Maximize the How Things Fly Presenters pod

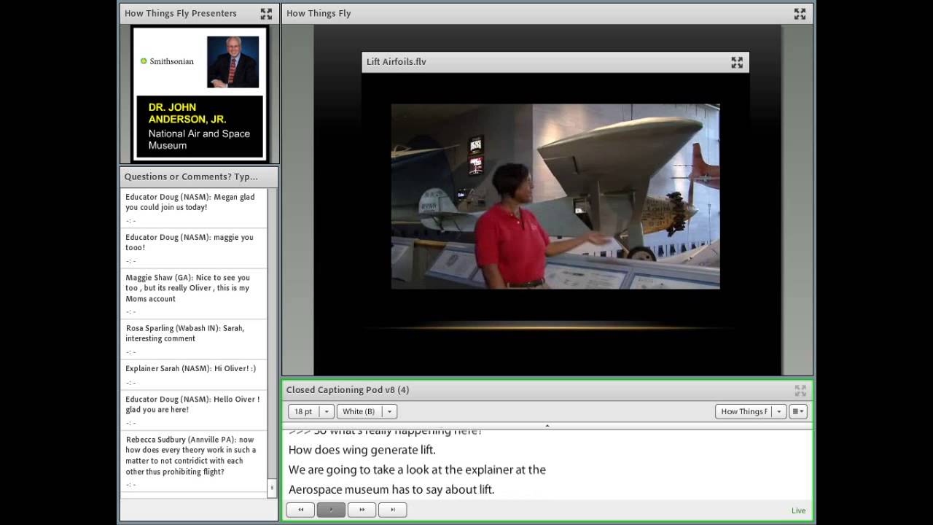coord(266,14)
